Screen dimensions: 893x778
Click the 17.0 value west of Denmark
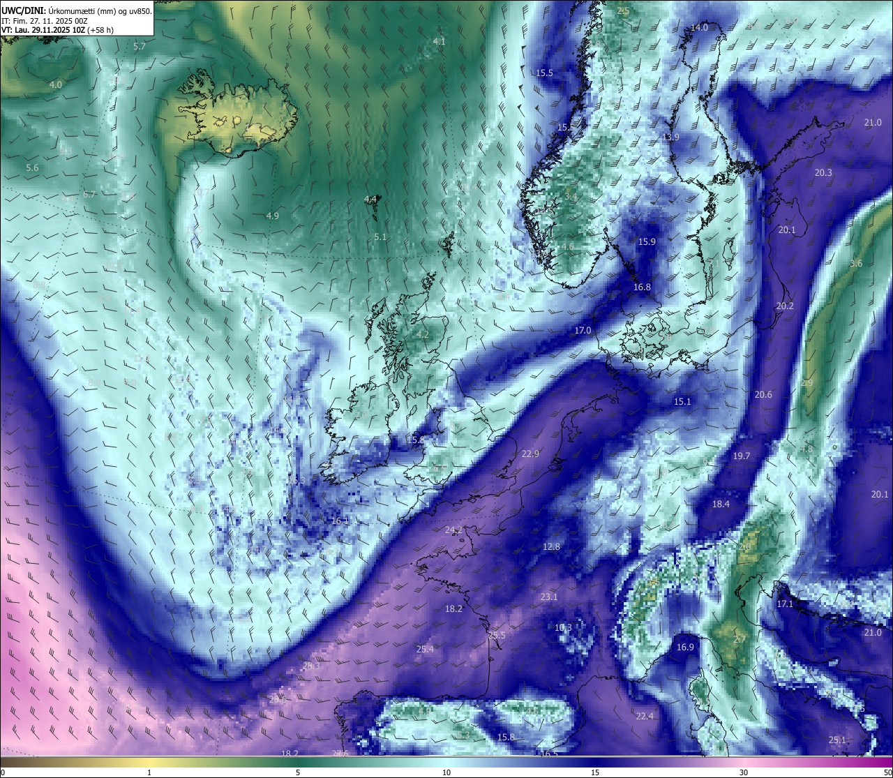583,331
